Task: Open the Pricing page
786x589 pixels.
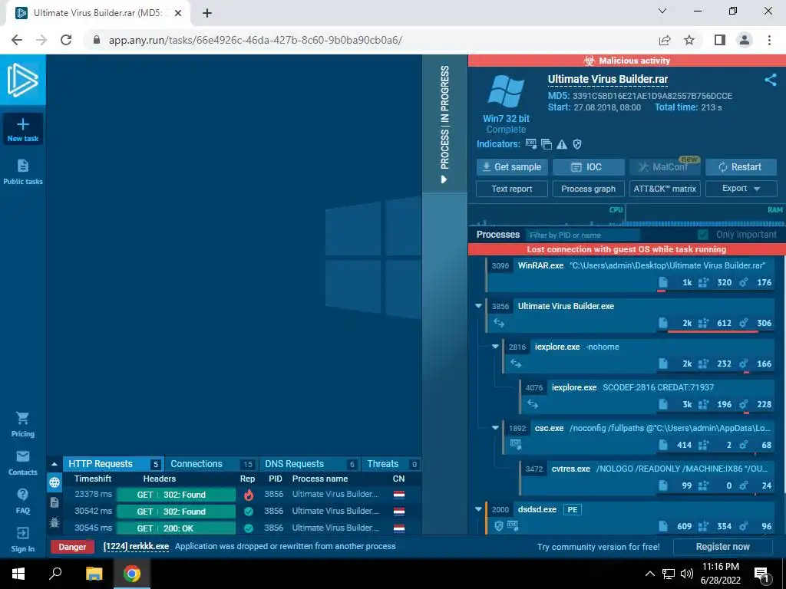Action: click(x=22, y=424)
